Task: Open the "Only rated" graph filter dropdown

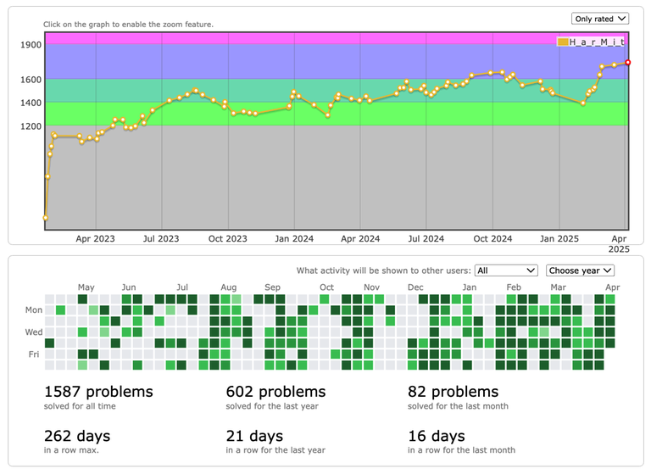Action: (600, 19)
